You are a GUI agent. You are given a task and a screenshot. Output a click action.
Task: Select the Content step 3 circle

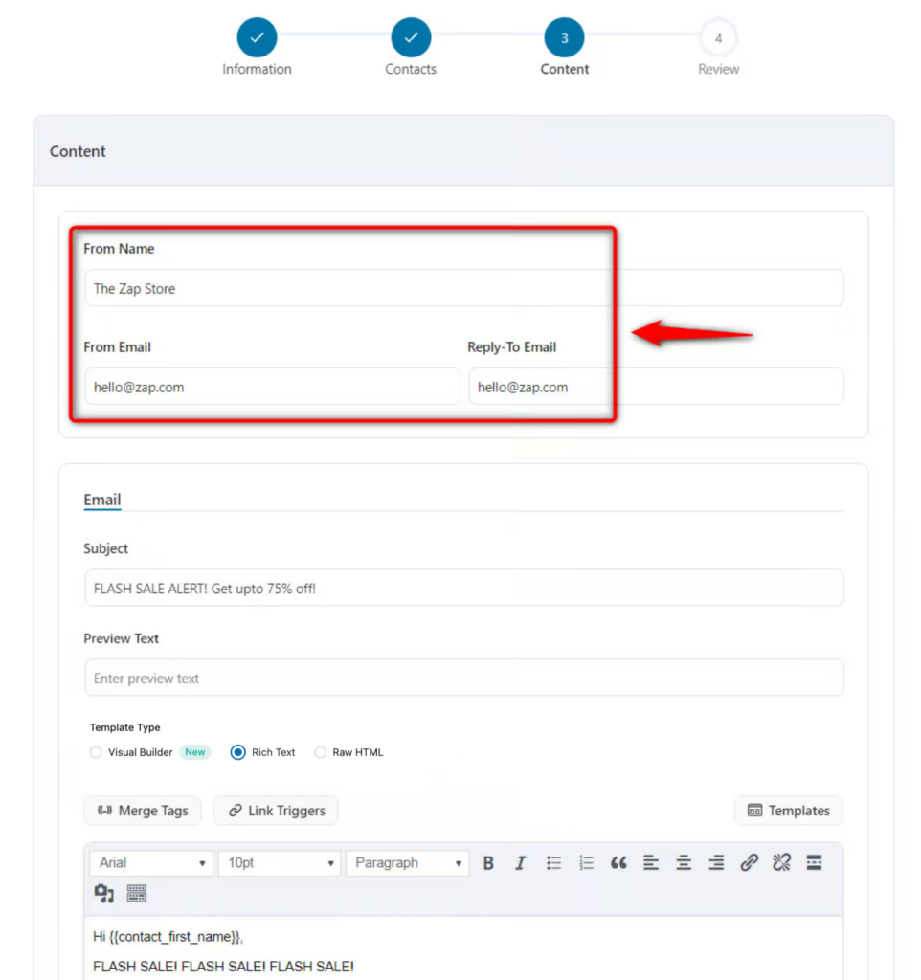(x=565, y=37)
